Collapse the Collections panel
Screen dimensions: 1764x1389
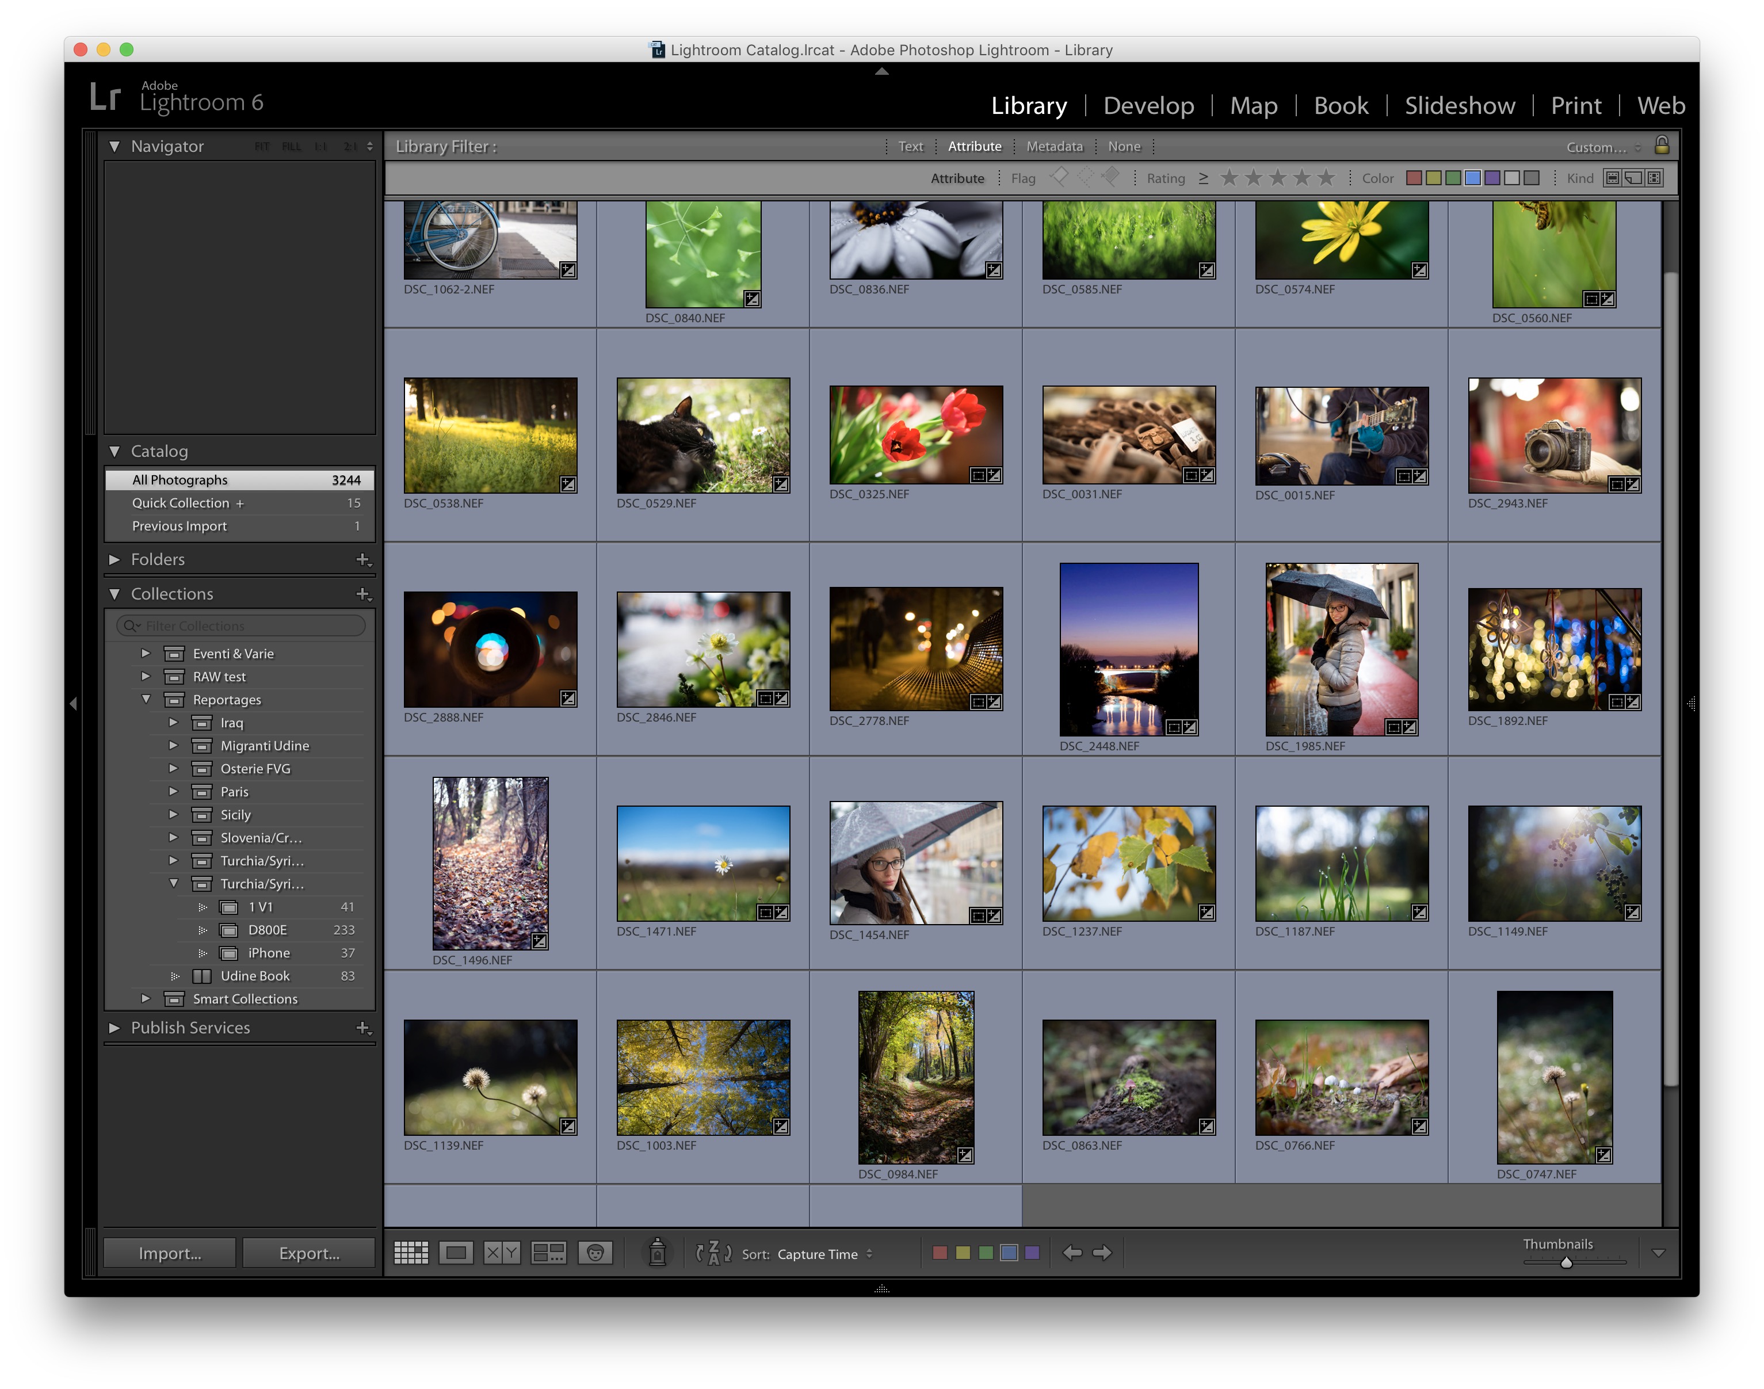114,594
